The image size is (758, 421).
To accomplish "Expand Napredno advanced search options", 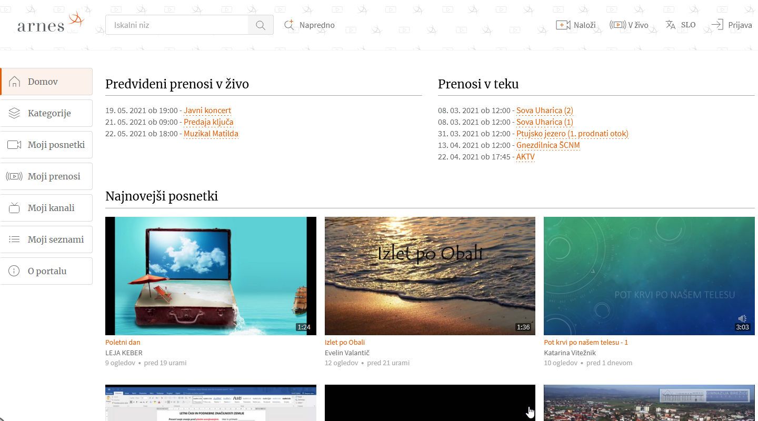I will point(310,25).
